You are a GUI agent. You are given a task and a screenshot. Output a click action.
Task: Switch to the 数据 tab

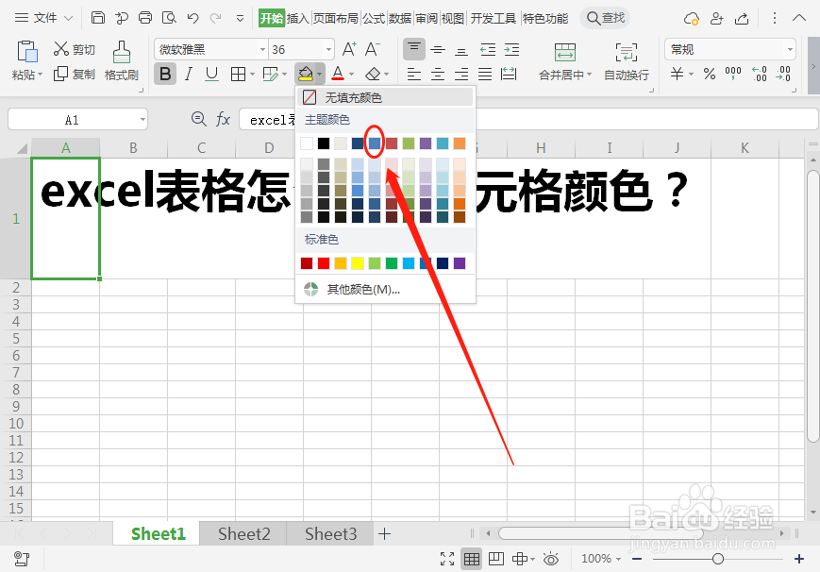click(400, 18)
